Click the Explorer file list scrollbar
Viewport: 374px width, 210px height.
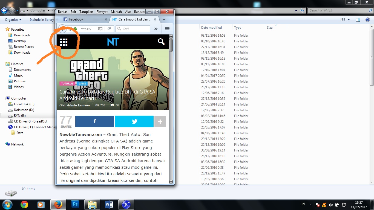click(372, 57)
